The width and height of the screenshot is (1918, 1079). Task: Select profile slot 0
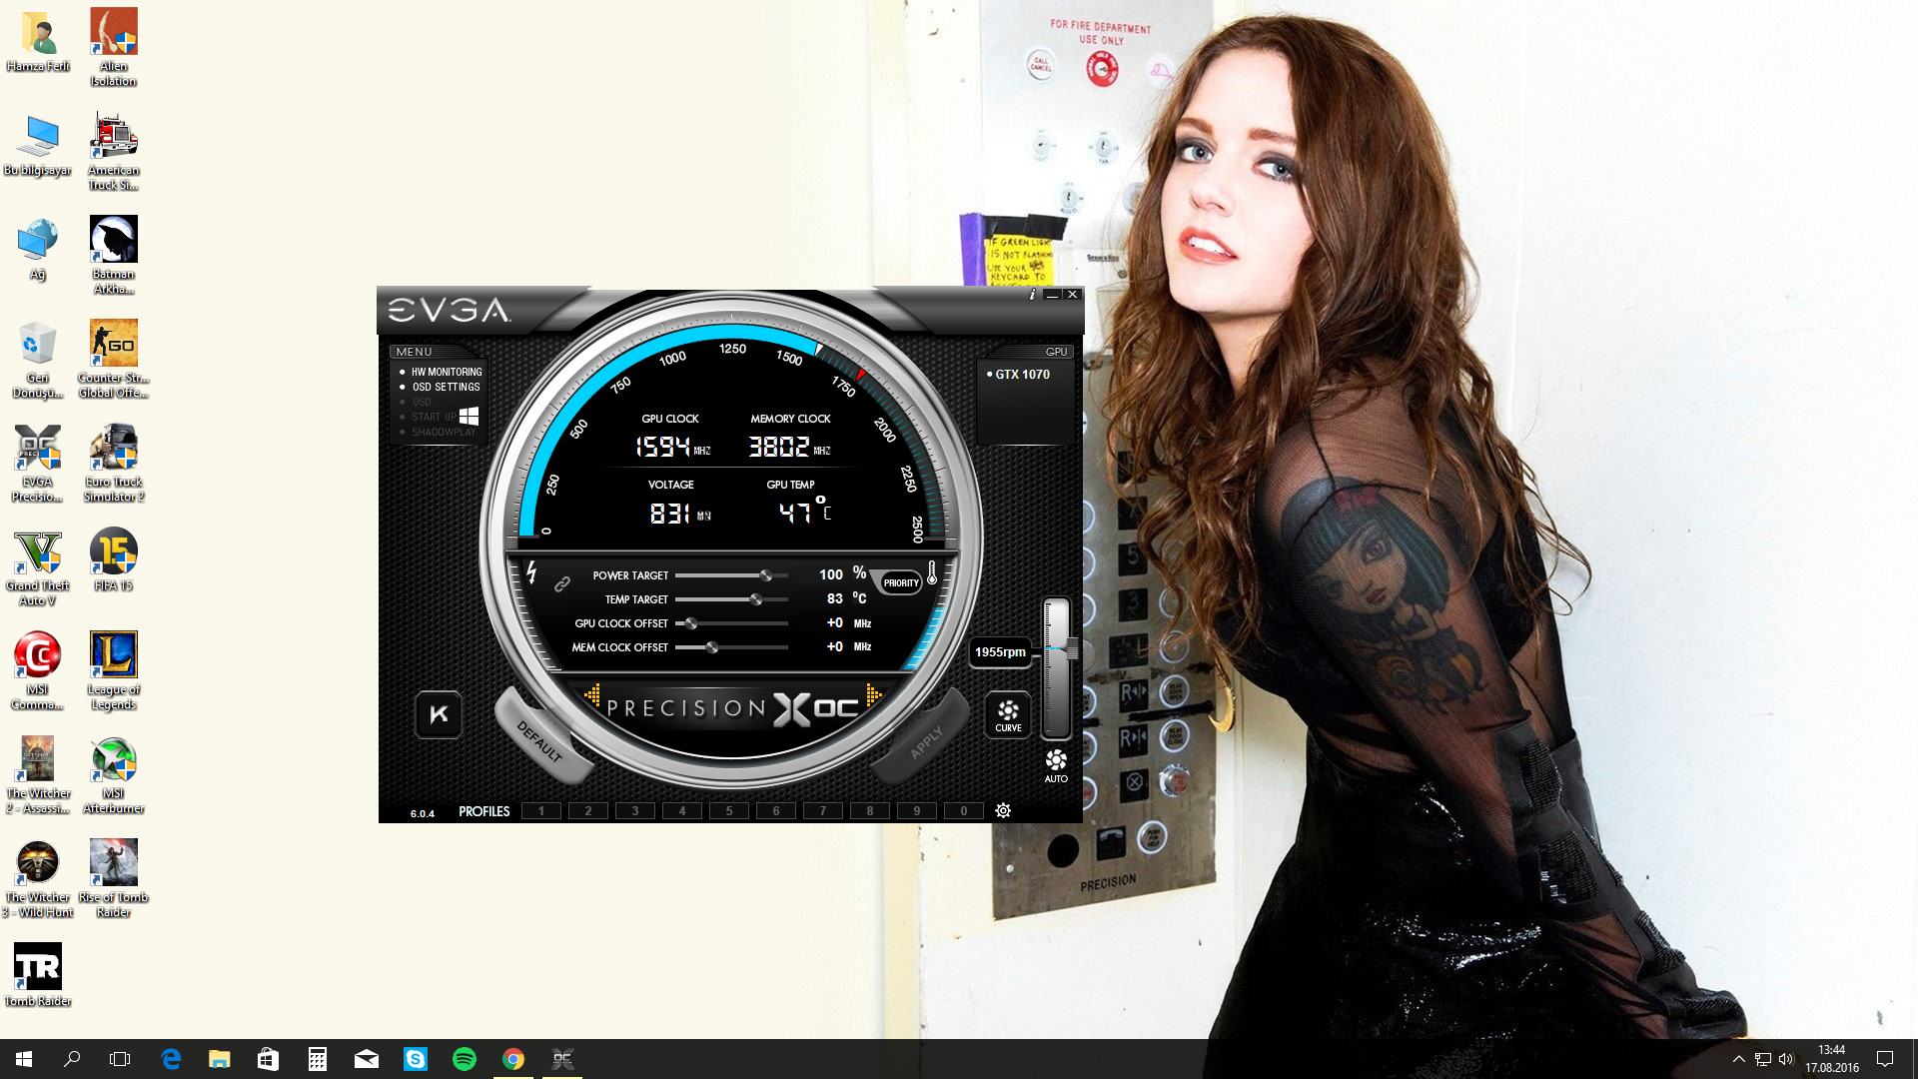pyautogui.click(x=964, y=811)
